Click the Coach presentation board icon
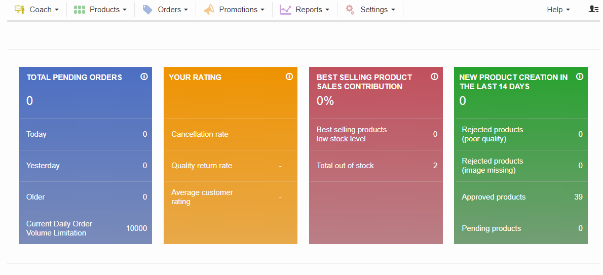Screen dimensions: 603x275 point(19,10)
